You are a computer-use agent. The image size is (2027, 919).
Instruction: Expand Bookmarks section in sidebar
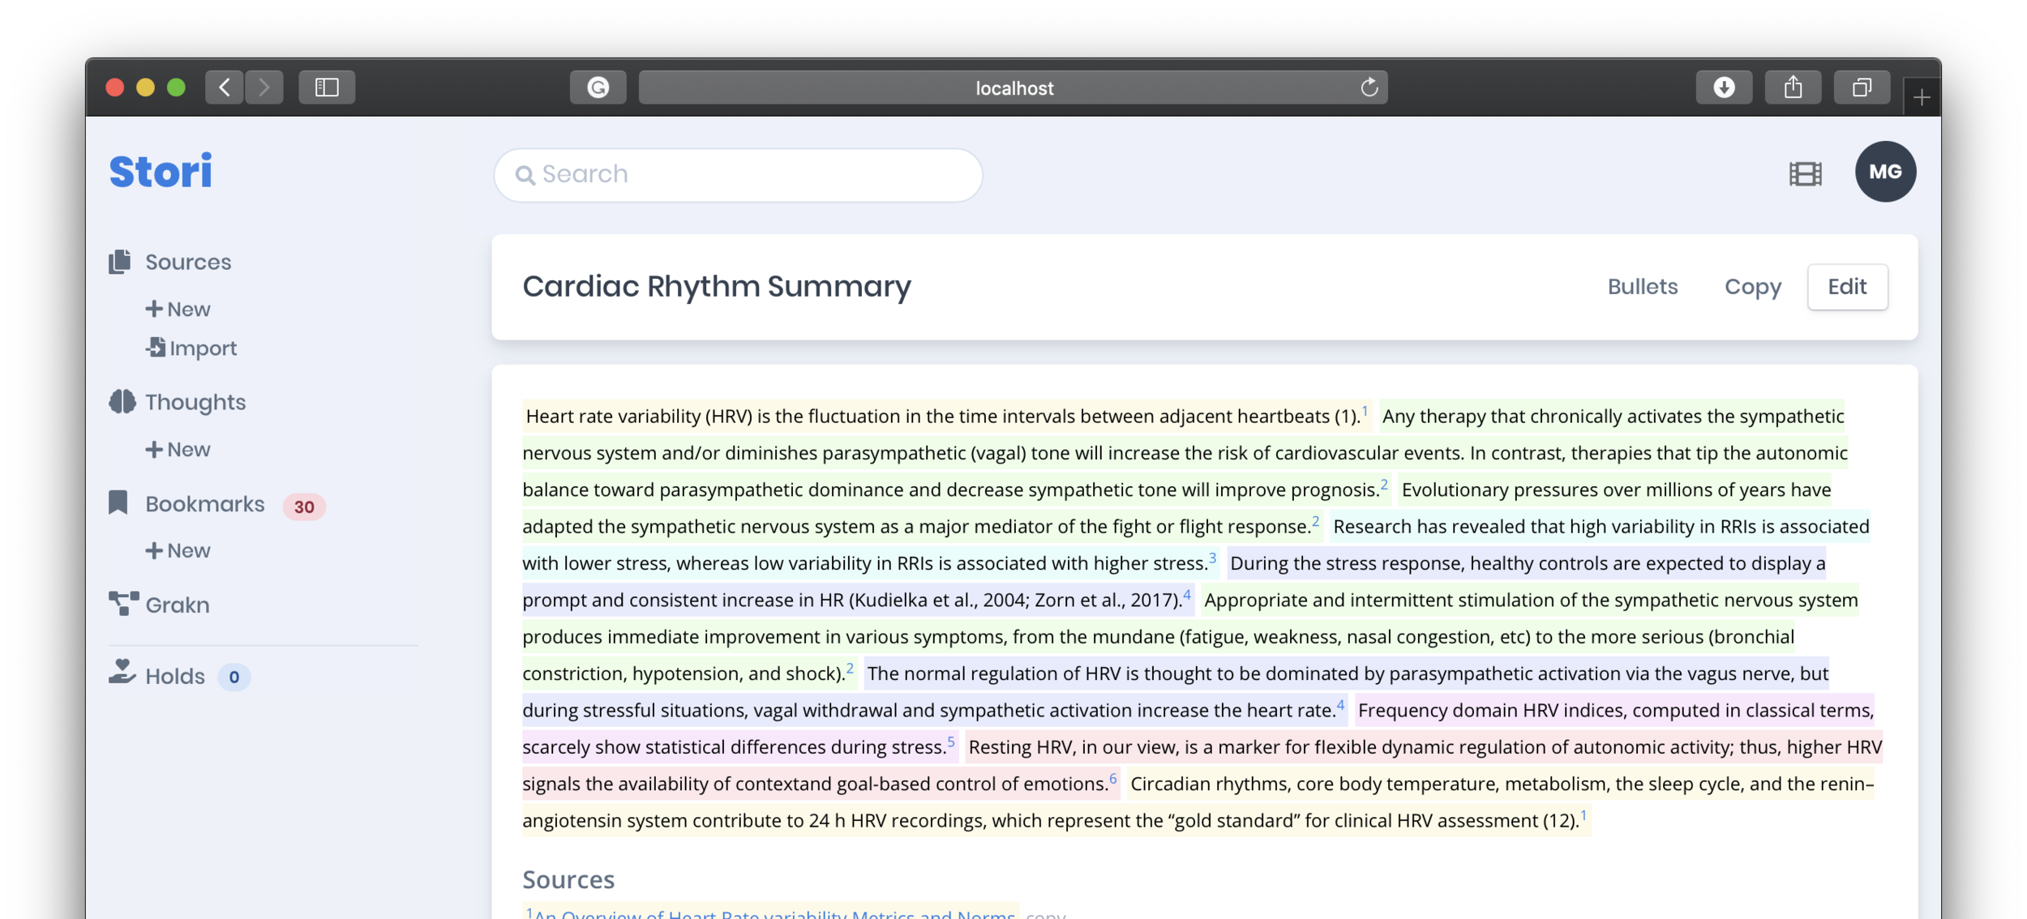[204, 504]
